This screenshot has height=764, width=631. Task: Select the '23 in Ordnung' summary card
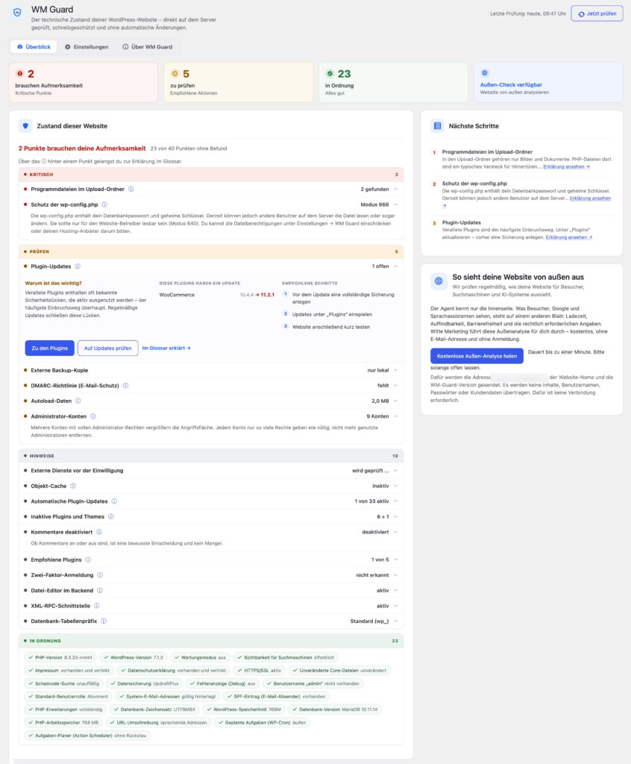tap(393, 82)
